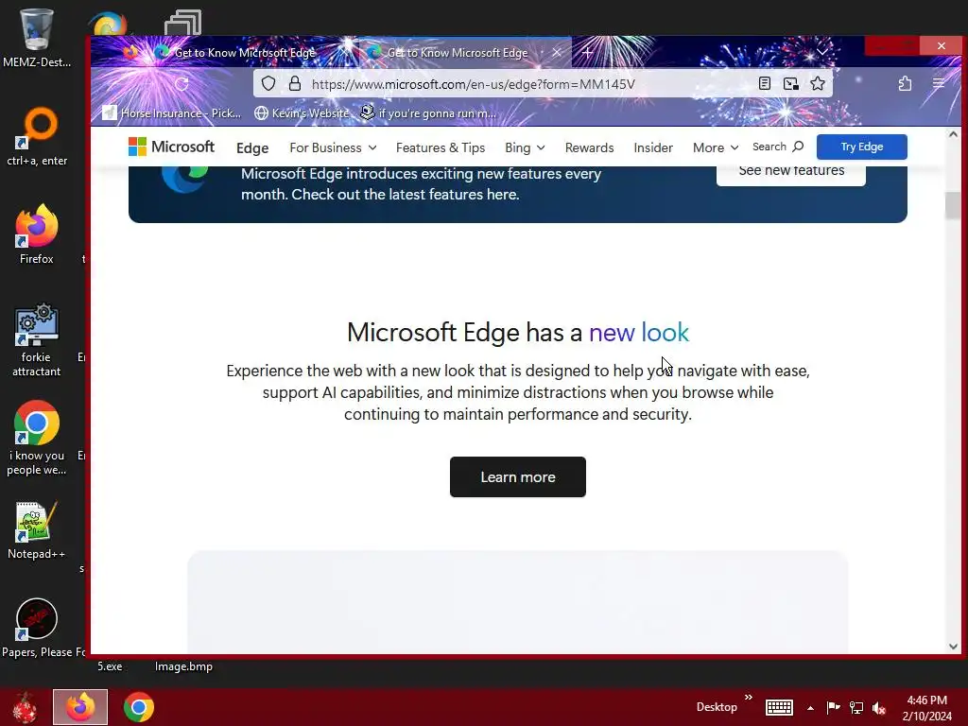968x726 pixels.
Task: Open the Firefox hamburger application menu
Action: click(x=939, y=83)
